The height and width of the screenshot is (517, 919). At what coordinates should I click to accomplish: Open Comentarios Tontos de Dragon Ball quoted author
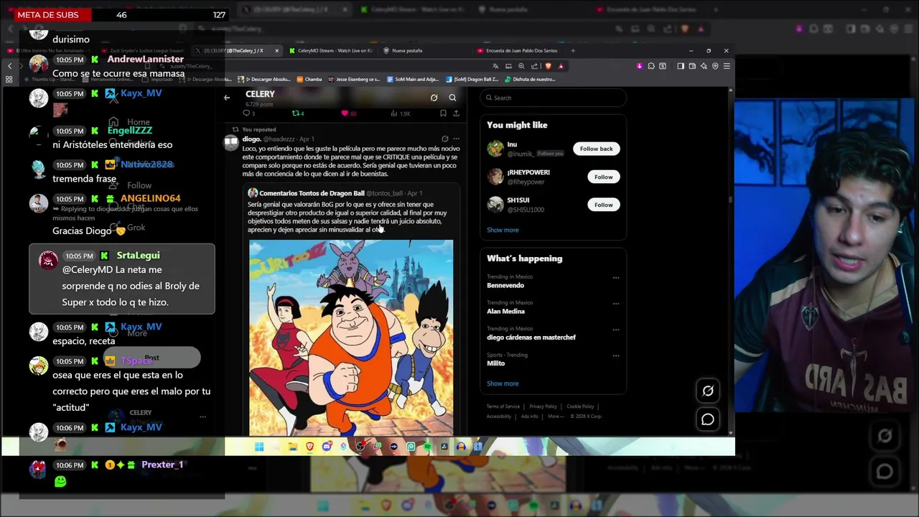point(312,193)
